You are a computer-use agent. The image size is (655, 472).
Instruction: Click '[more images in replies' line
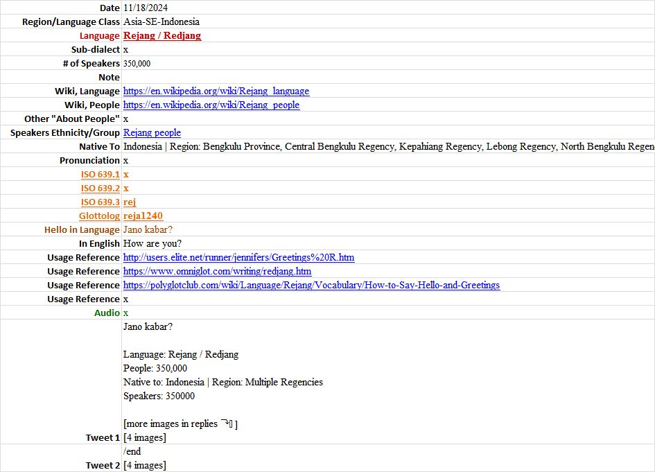click(180, 424)
